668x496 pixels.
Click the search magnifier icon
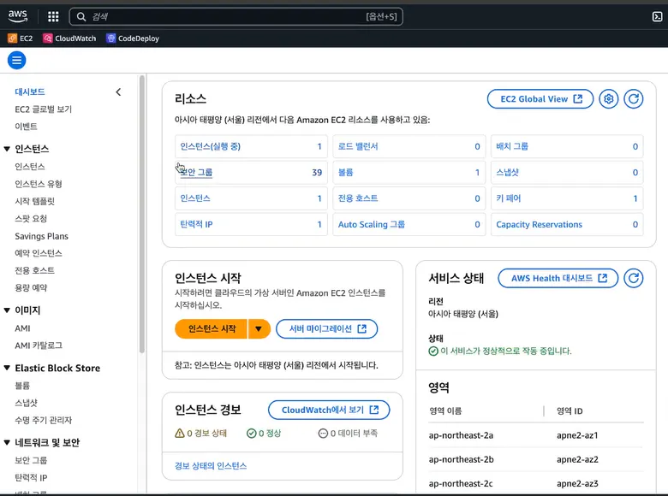click(81, 16)
